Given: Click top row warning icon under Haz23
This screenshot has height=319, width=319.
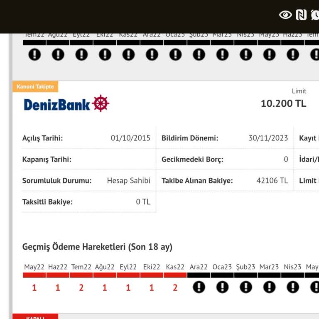Looking at the screenshot, I should click(293, 54).
